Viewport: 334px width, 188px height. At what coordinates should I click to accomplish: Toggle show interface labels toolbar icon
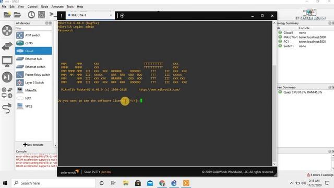click(42, 15)
